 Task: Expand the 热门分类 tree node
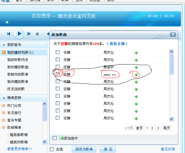[x=4, y=105]
